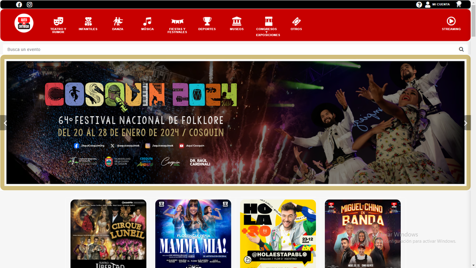Click the help question mark icon
Screen dimensions: 476x268
419,5
